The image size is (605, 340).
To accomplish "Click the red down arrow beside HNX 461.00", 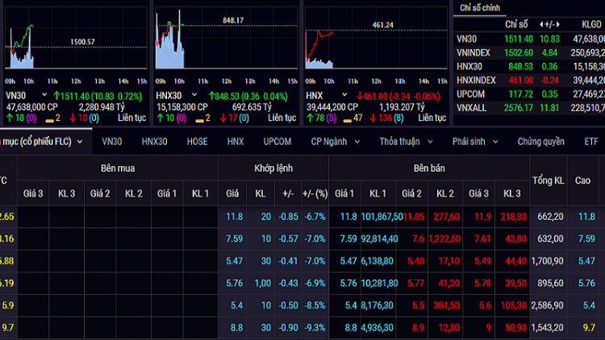I will (357, 95).
